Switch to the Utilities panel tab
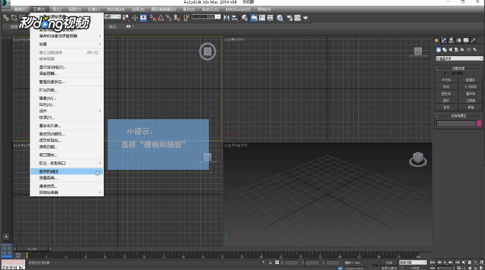The width and height of the screenshot is (485, 270). pos(473,40)
